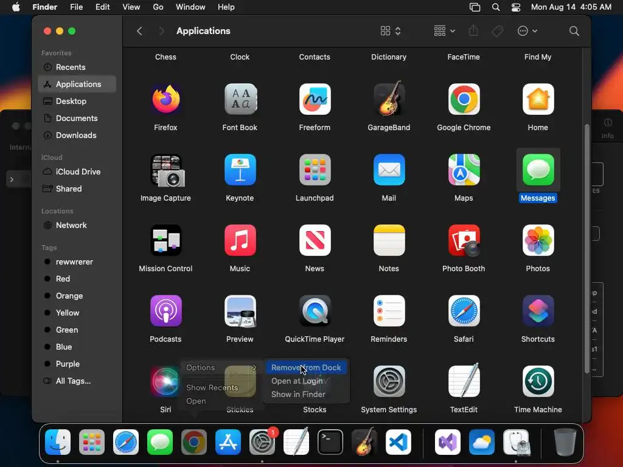Select the News app icon
The image size is (623, 467).
315,241
